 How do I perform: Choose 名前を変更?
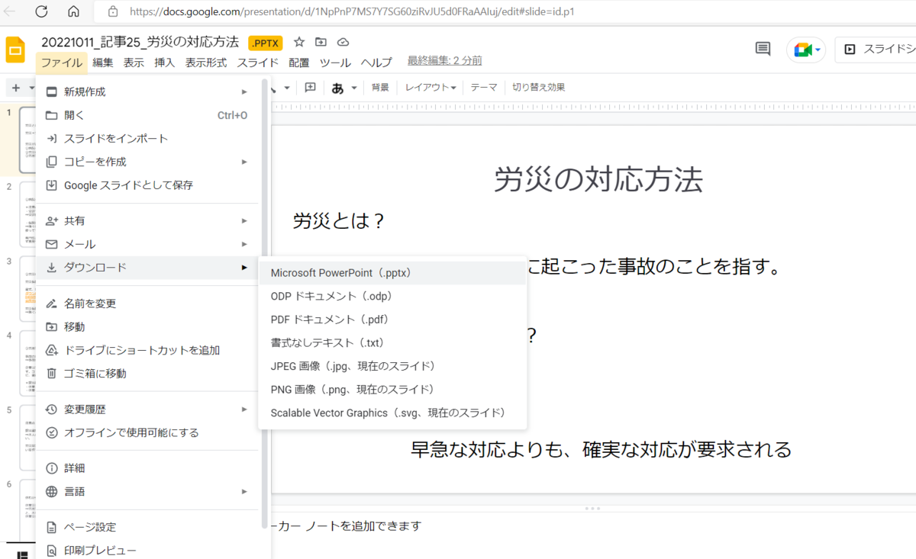[x=148, y=304]
